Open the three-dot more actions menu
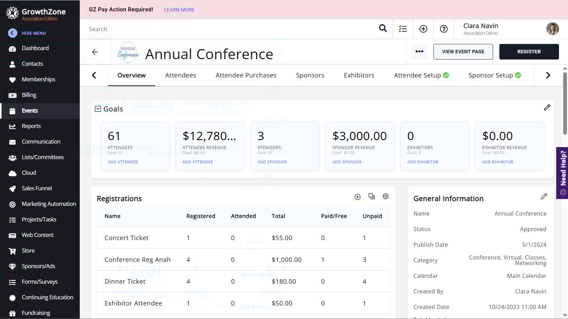Image resolution: width=568 pixels, height=319 pixels. [419, 52]
